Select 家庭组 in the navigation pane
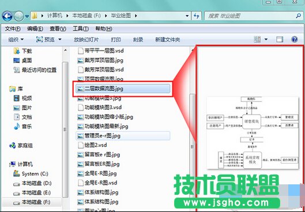This screenshot has width=305, height=212. point(21,146)
